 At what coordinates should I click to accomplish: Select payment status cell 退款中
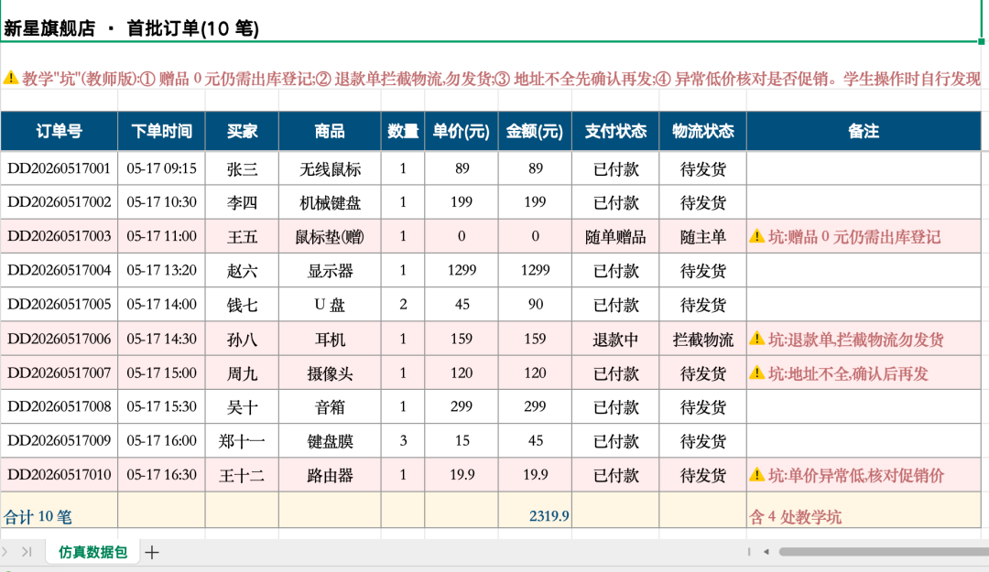615,339
